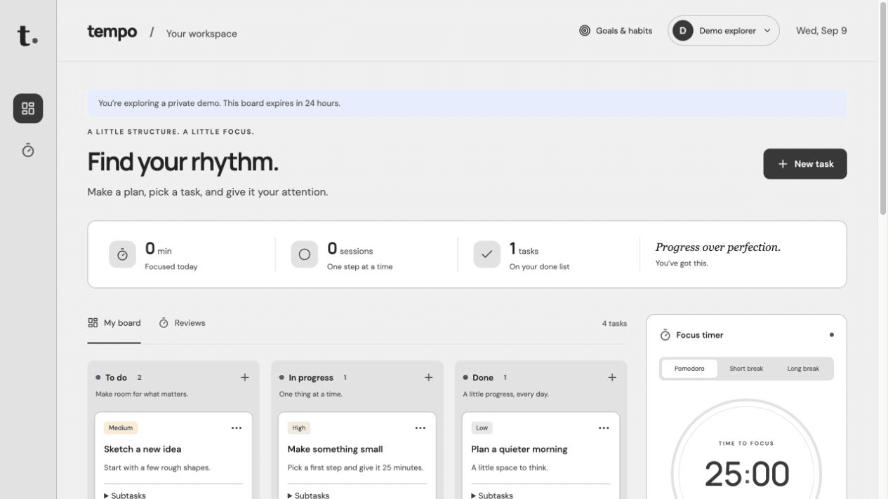Click the 'Find your rhythm.' heading

click(183, 162)
